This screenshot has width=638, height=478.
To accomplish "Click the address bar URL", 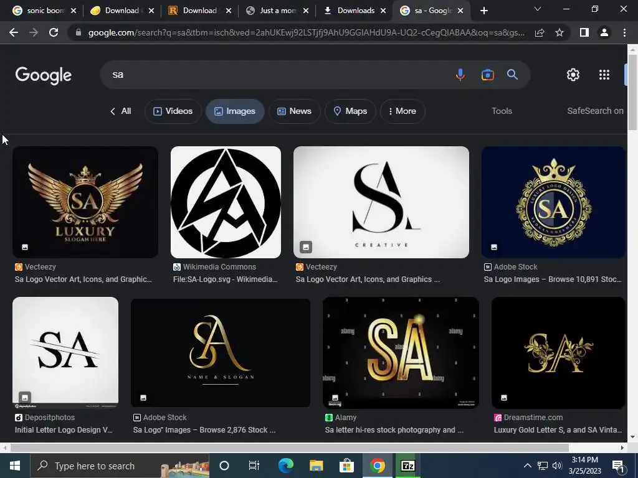I will [x=306, y=32].
